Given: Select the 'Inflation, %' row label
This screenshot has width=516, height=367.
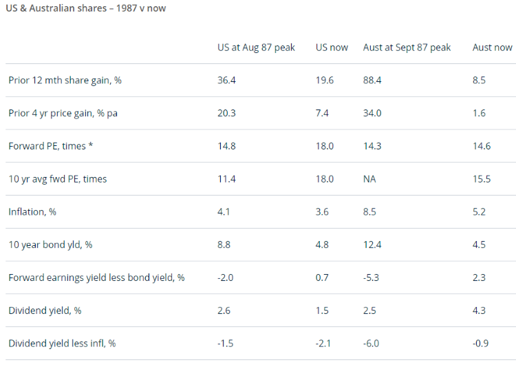Looking at the screenshot, I should [32, 212].
